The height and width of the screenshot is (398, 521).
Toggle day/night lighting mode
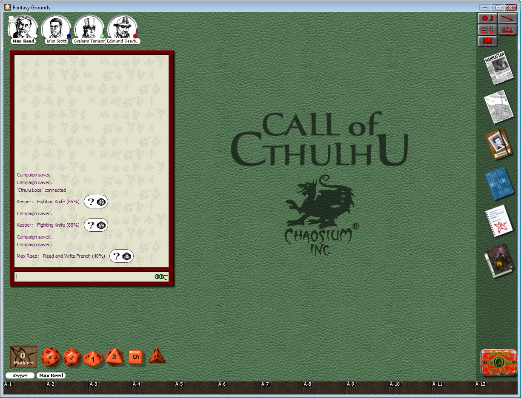[x=487, y=18]
